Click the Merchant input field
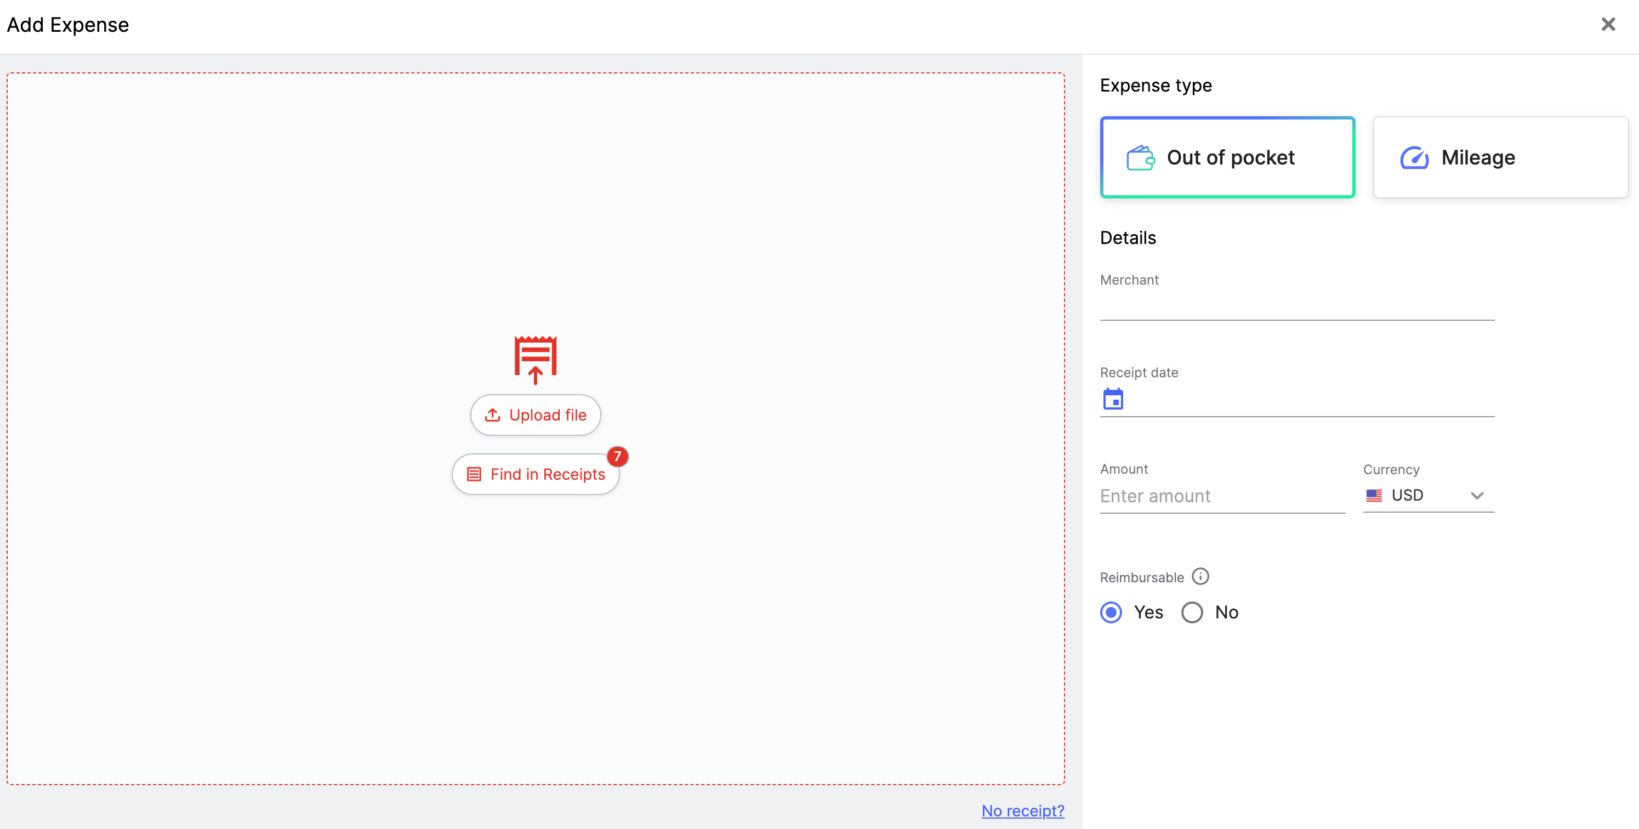The image size is (1639, 829). pos(1297,305)
